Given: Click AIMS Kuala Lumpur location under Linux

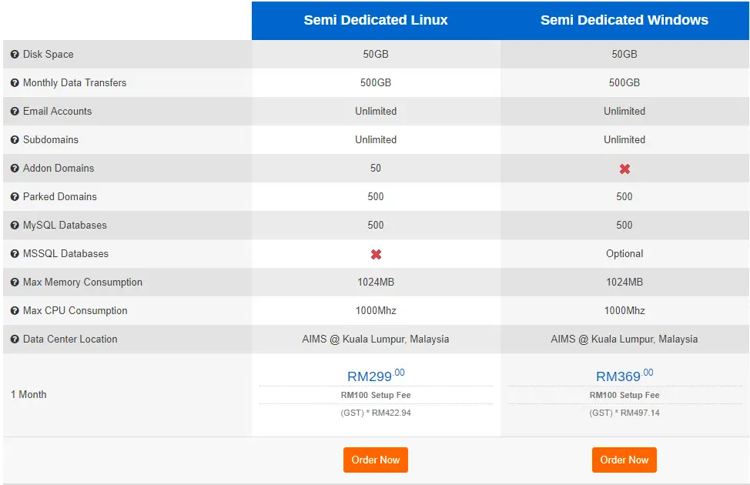Looking at the screenshot, I should tap(376, 339).
